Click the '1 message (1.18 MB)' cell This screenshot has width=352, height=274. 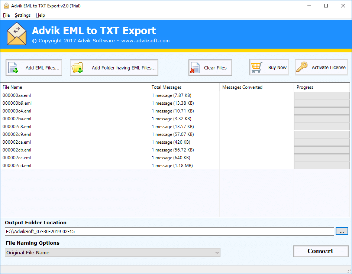(x=172, y=166)
